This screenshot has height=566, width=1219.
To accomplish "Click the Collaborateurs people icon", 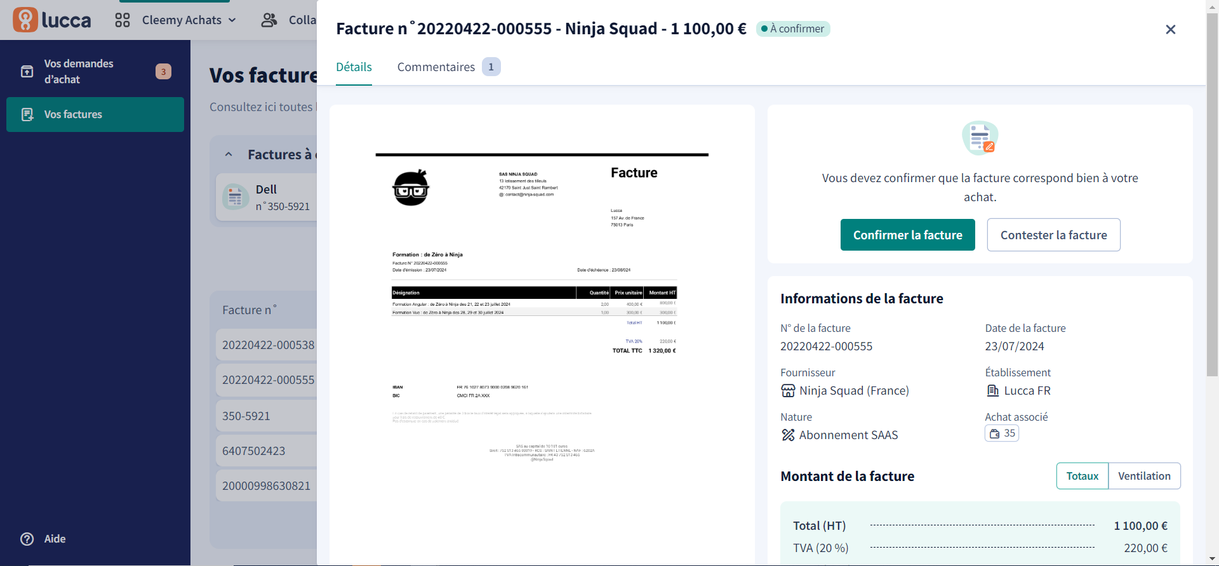I will click(x=269, y=20).
